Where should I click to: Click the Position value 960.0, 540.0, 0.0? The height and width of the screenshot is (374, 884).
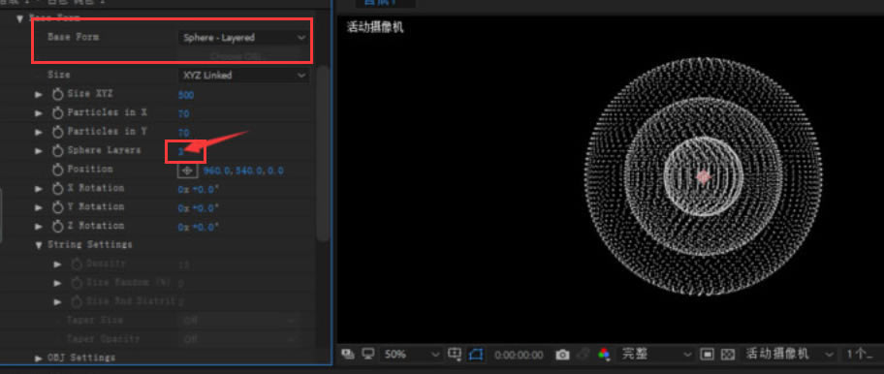(x=243, y=171)
